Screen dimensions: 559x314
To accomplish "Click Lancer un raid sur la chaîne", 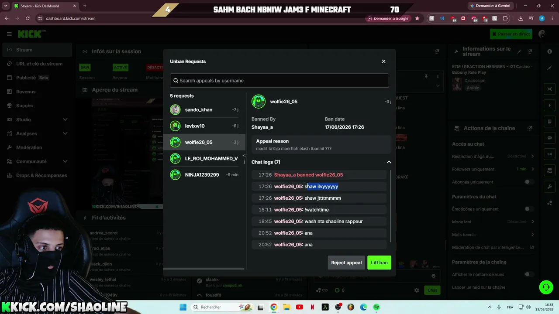I will click(x=479, y=287).
